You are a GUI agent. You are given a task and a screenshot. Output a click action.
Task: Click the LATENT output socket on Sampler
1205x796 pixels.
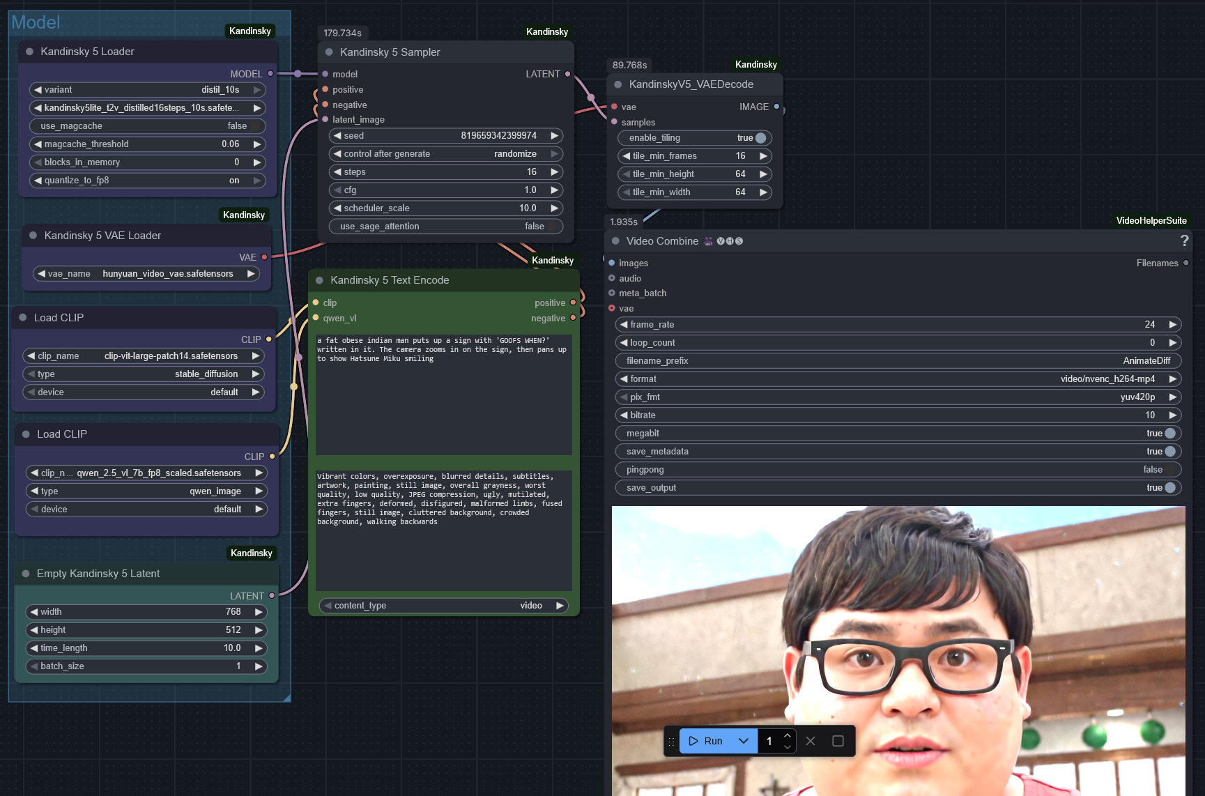point(567,74)
